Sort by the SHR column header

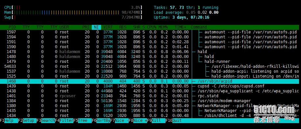click(137, 27)
